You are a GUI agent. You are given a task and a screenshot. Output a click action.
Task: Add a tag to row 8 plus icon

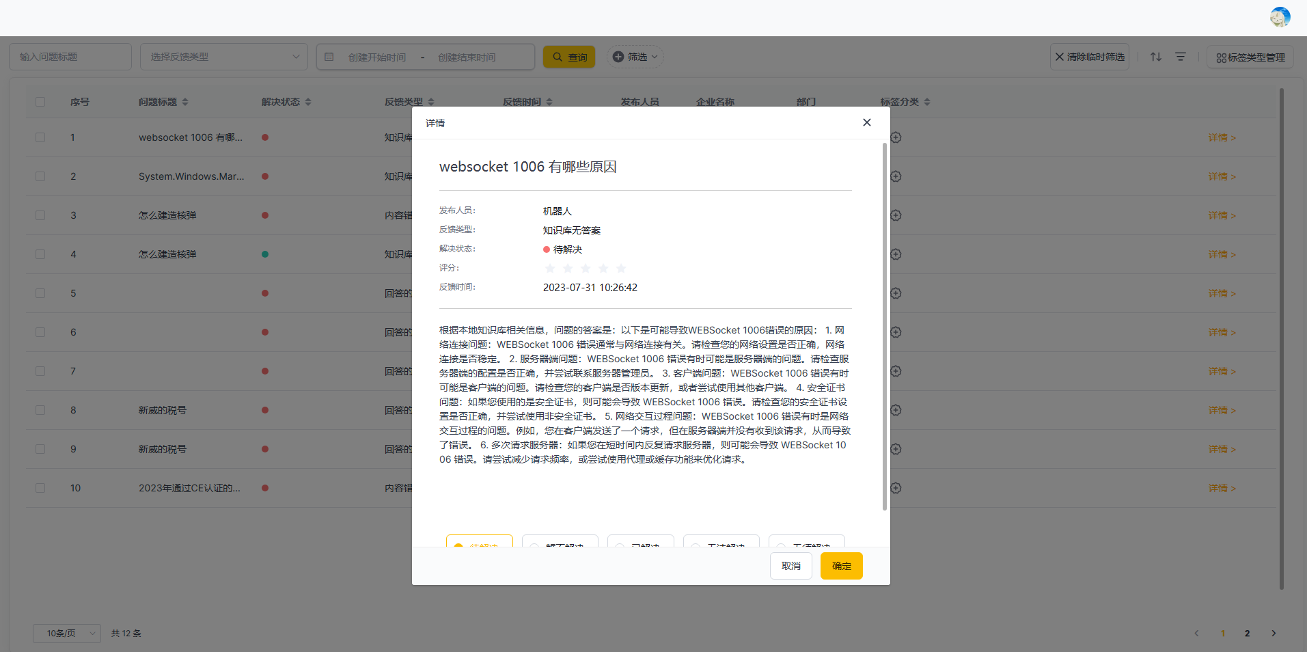click(x=896, y=410)
